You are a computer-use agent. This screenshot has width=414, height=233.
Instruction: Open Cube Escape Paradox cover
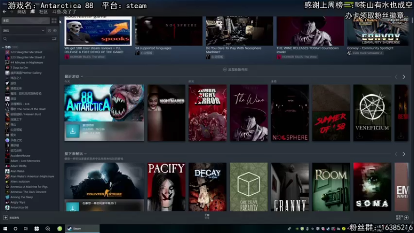249,187
